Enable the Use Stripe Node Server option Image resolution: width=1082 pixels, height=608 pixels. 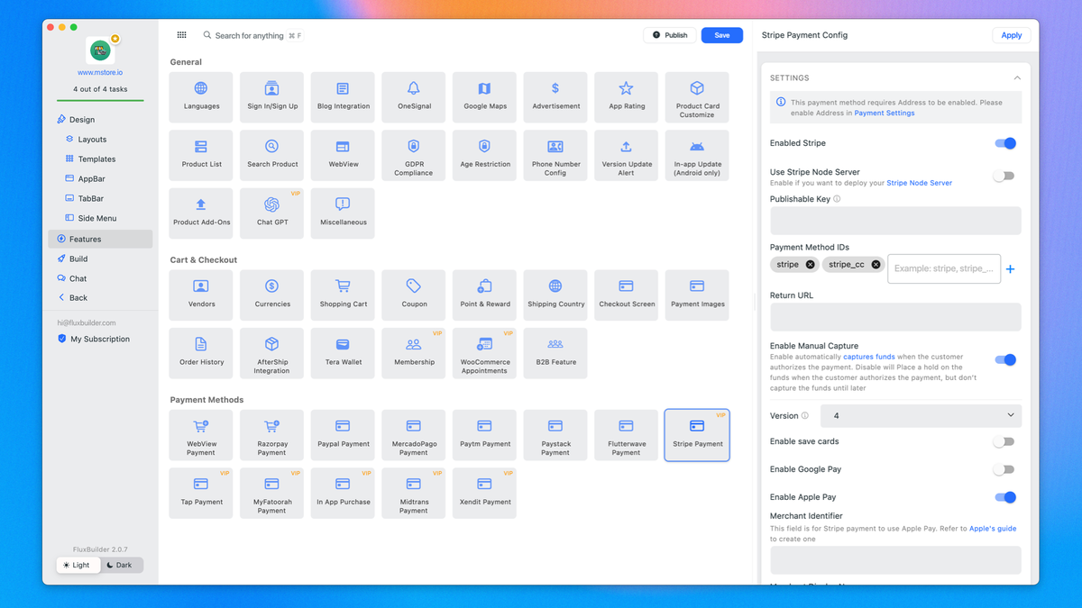click(1004, 176)
